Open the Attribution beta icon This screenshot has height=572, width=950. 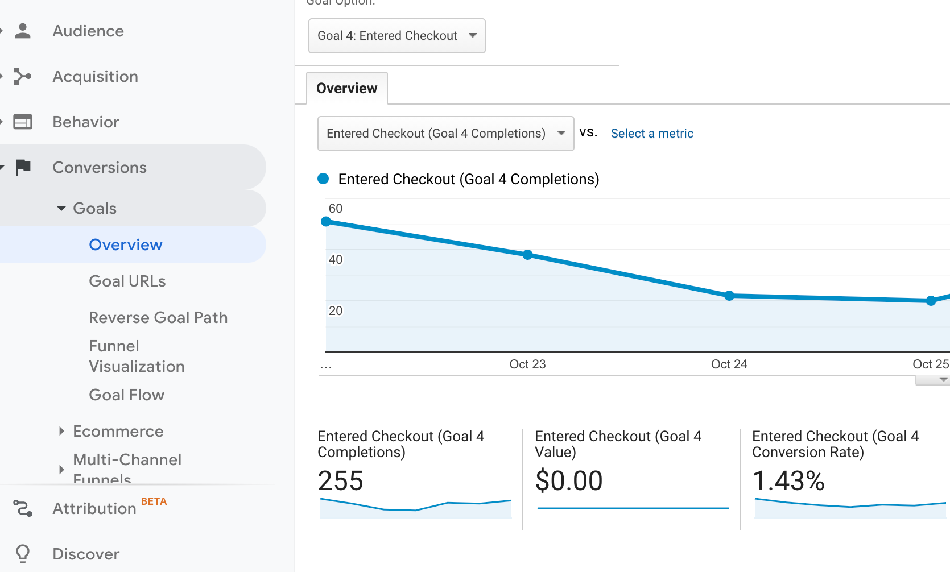point(23,508)
